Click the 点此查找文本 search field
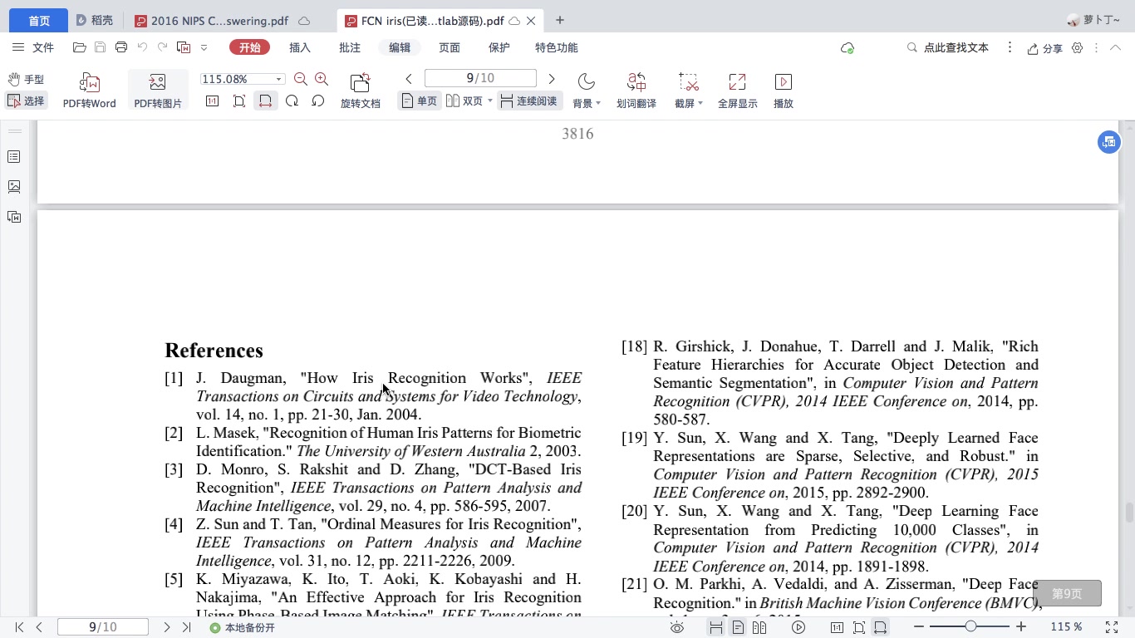This screenshot has width=1135, height=638. point(948,47)
